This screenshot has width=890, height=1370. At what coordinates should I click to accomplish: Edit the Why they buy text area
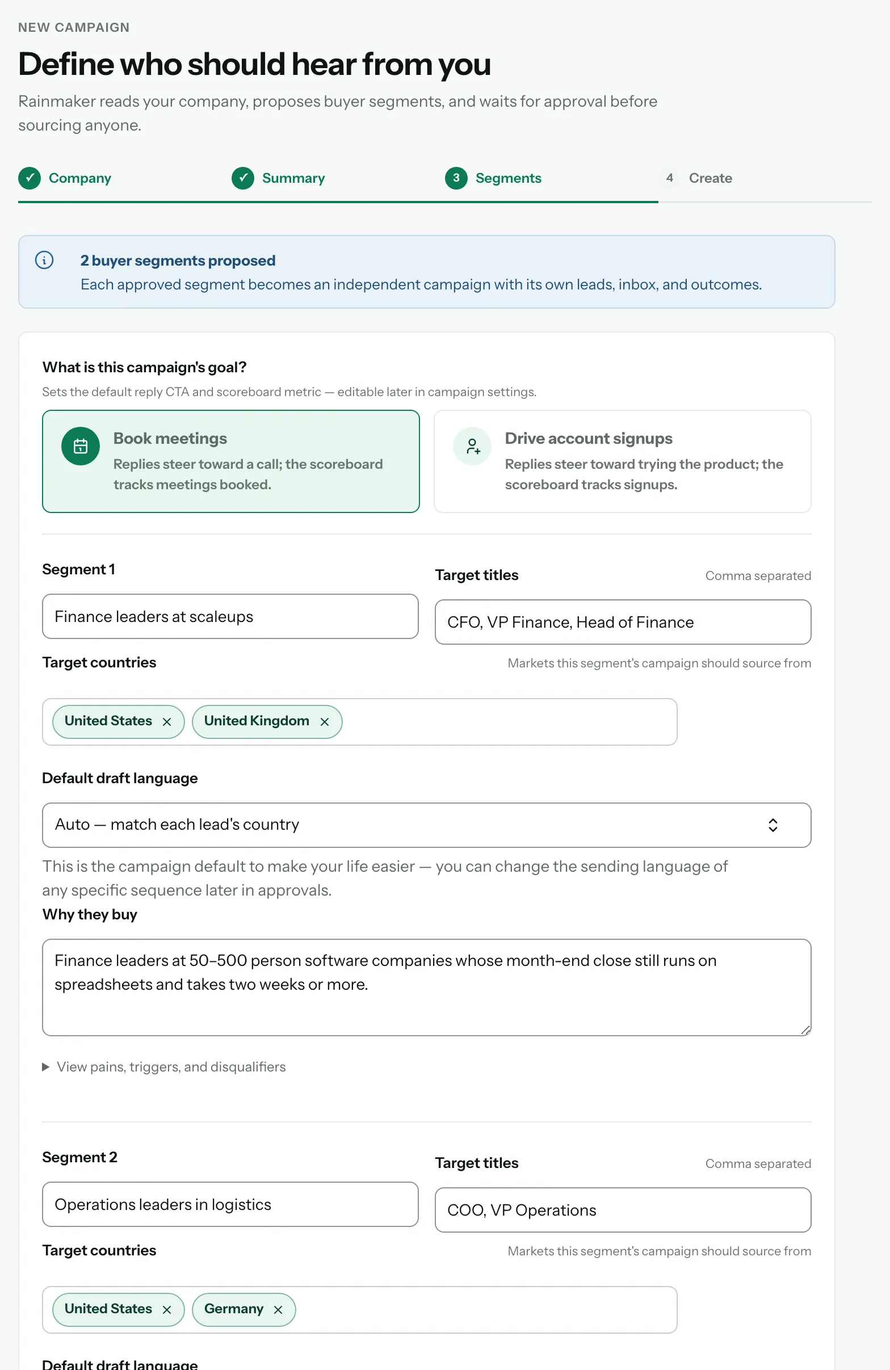(x=427, y=987)
